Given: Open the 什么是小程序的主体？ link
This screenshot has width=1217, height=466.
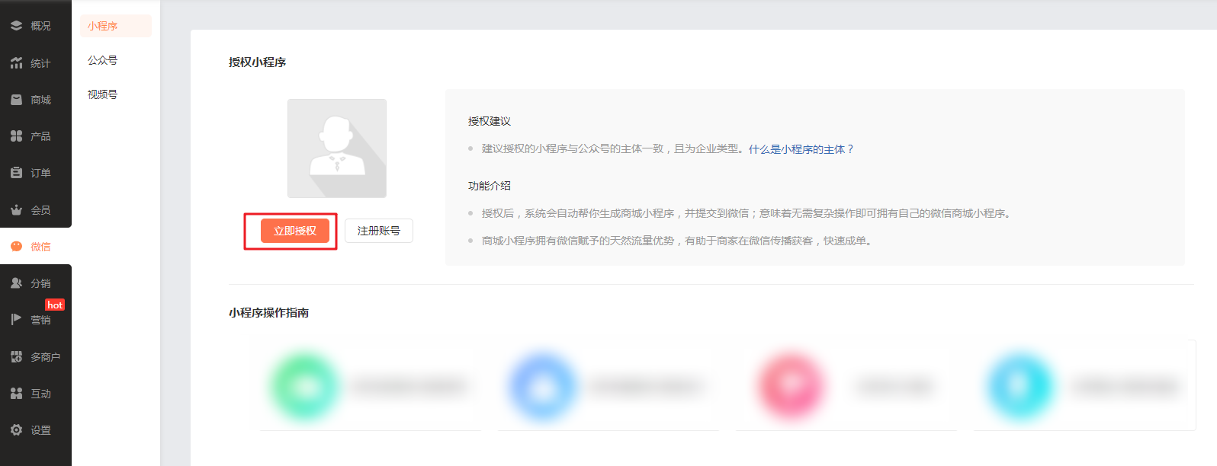Looking at the screenshot, I should [x=801, y=149].
